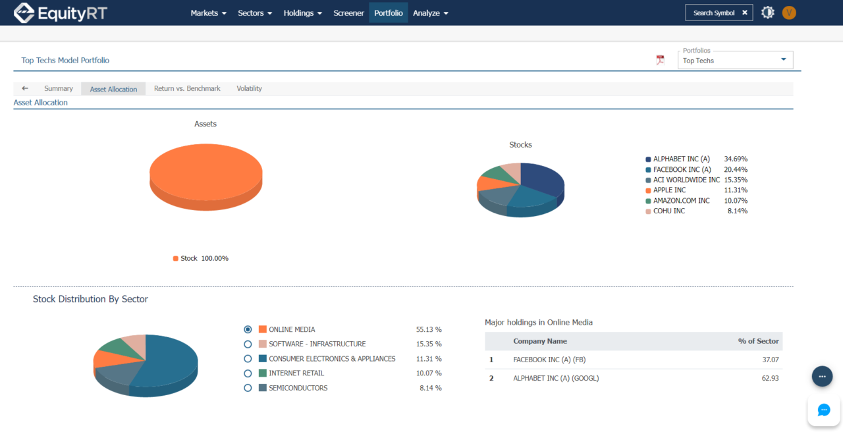Click the EquityRT logo

click(x=60, y=12)
